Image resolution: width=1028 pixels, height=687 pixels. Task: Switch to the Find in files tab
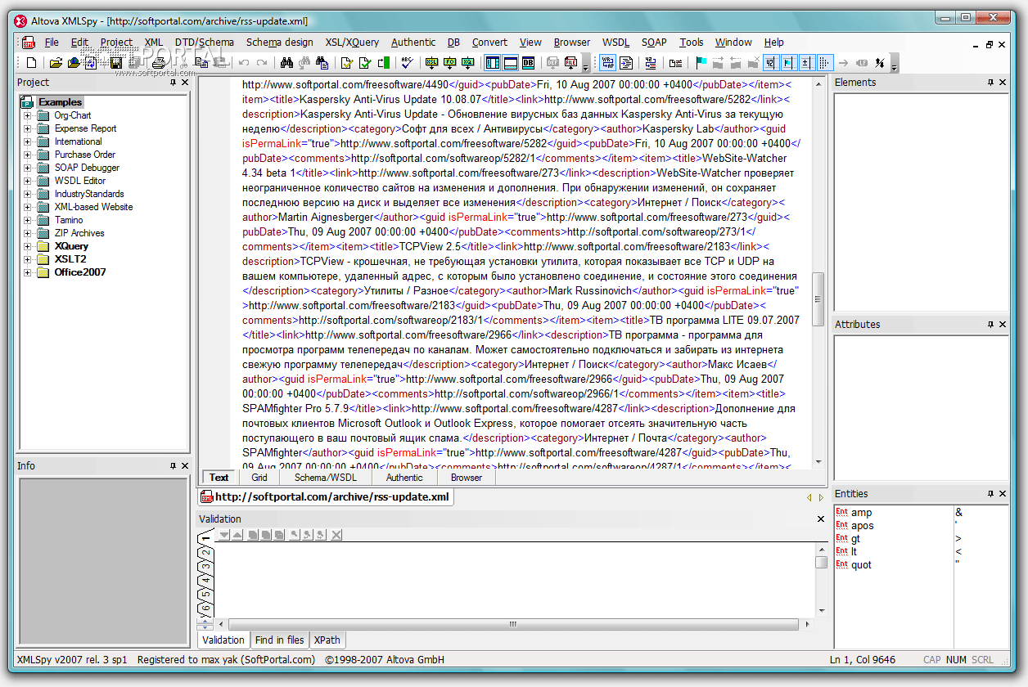coord(279,640)
